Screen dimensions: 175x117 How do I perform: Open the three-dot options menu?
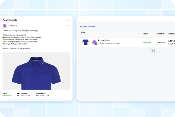68,26
